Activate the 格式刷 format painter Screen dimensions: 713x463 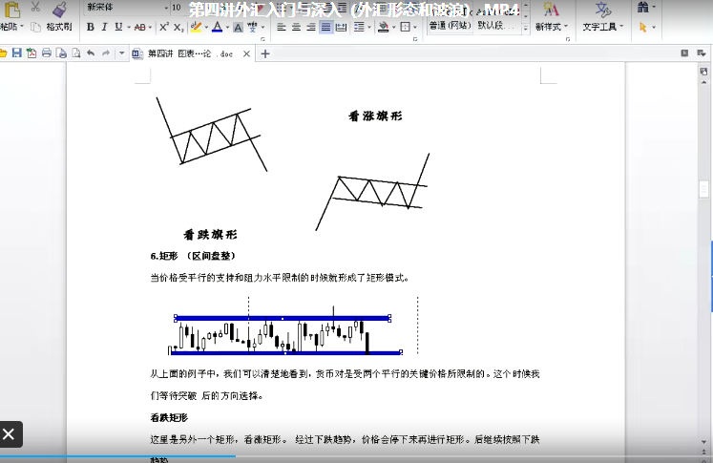[x=59, y=27]
